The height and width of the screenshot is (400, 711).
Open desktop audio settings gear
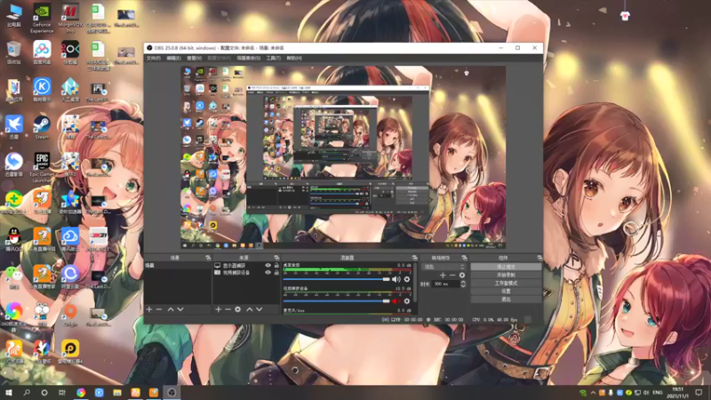pos(407,279)
